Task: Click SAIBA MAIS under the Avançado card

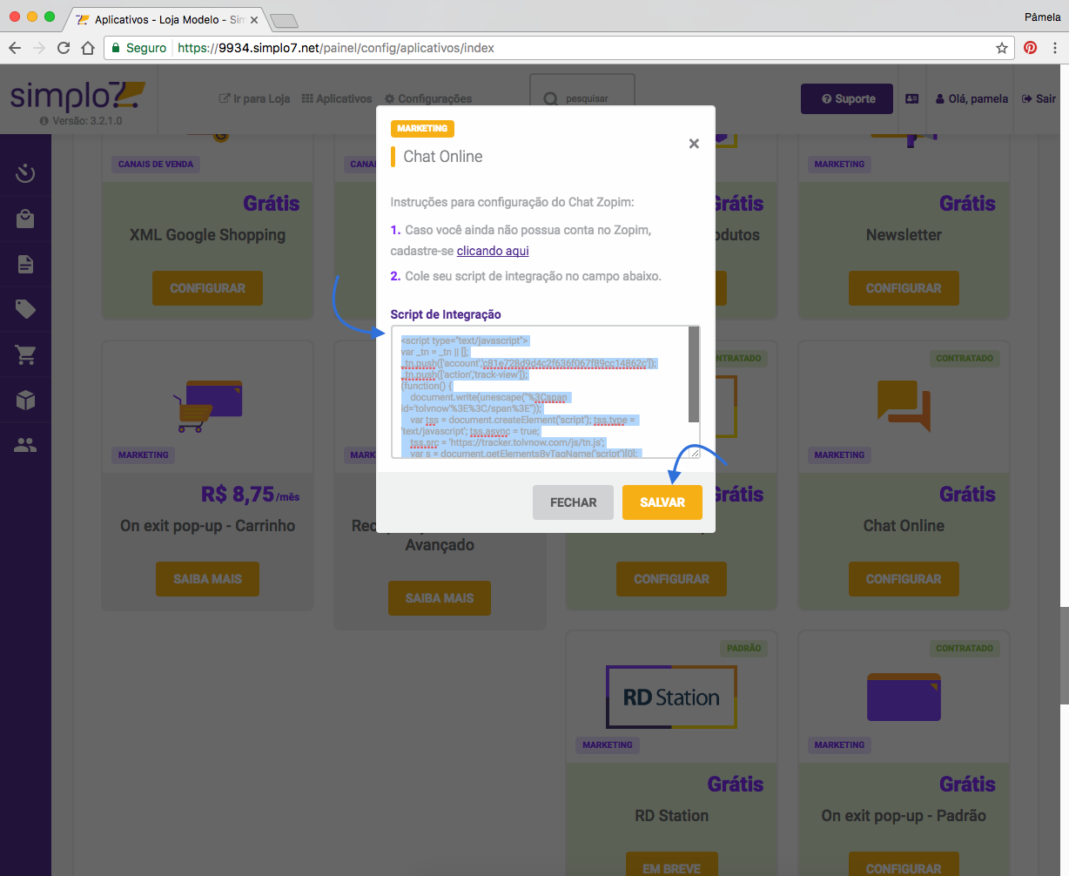Action: (440, 598)
